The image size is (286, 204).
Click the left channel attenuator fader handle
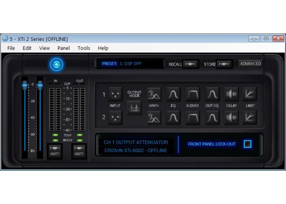25,85
